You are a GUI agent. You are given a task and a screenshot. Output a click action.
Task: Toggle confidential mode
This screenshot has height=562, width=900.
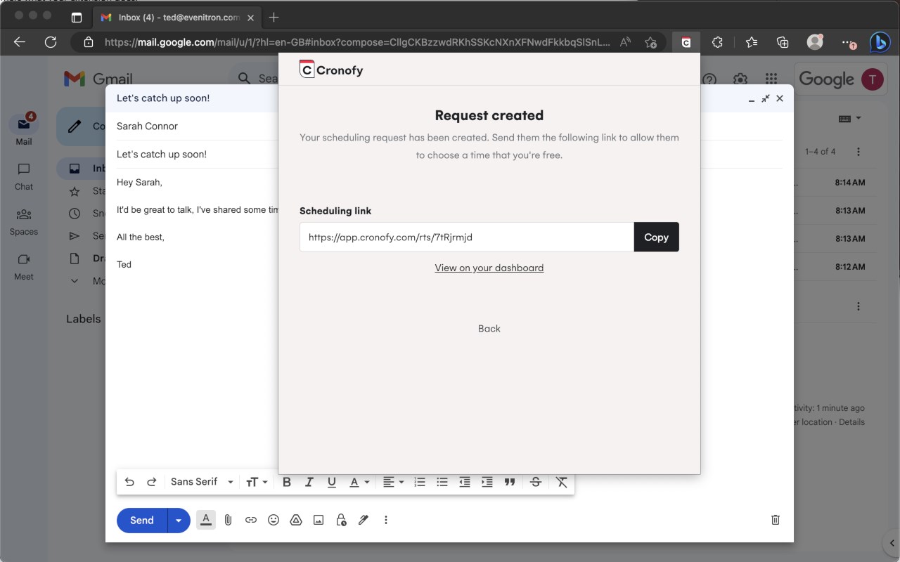[x=341, y=520]
